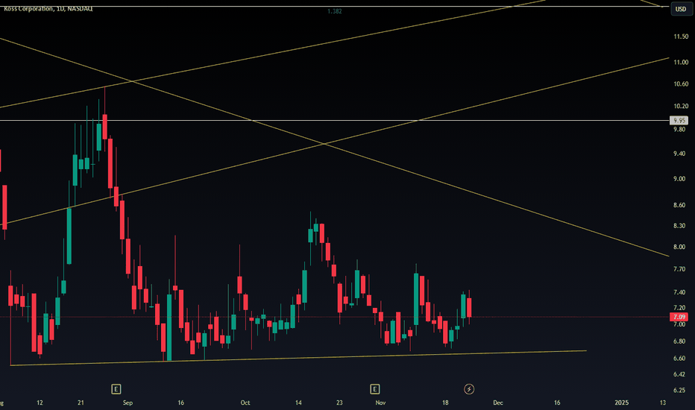Image resolution: width=695 pixels, height=410 pixels.
Task: Click 9.00 on the price axis
Action: 679,179
